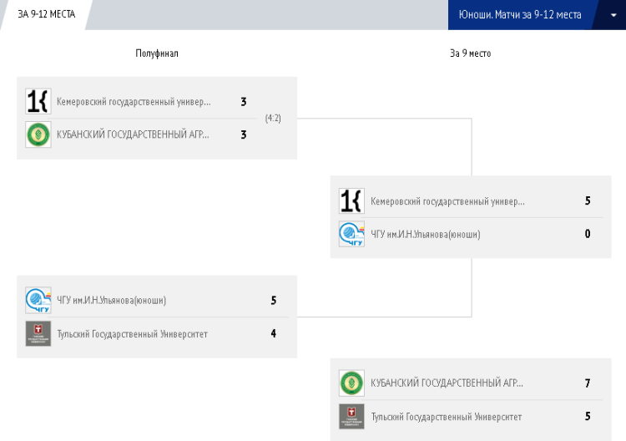Click the ЧГУ logo in the 9th-place match
This screenshot has height=441, width=626.
tap(351, 234)
